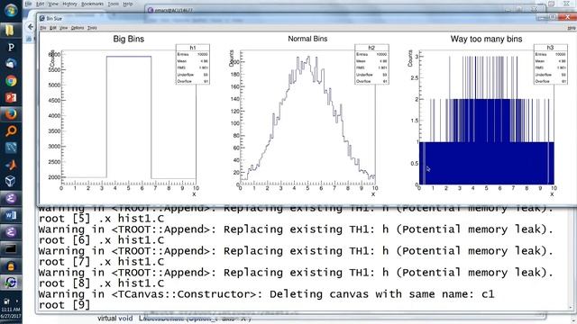Click the 'root [9]' terminal prompt line
Screen dimensions: 577x324
click(x=64, y=305)
